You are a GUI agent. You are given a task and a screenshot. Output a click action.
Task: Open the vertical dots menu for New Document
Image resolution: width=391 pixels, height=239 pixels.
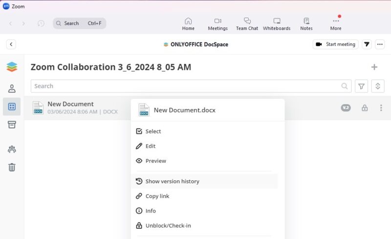tap(381, 108)
